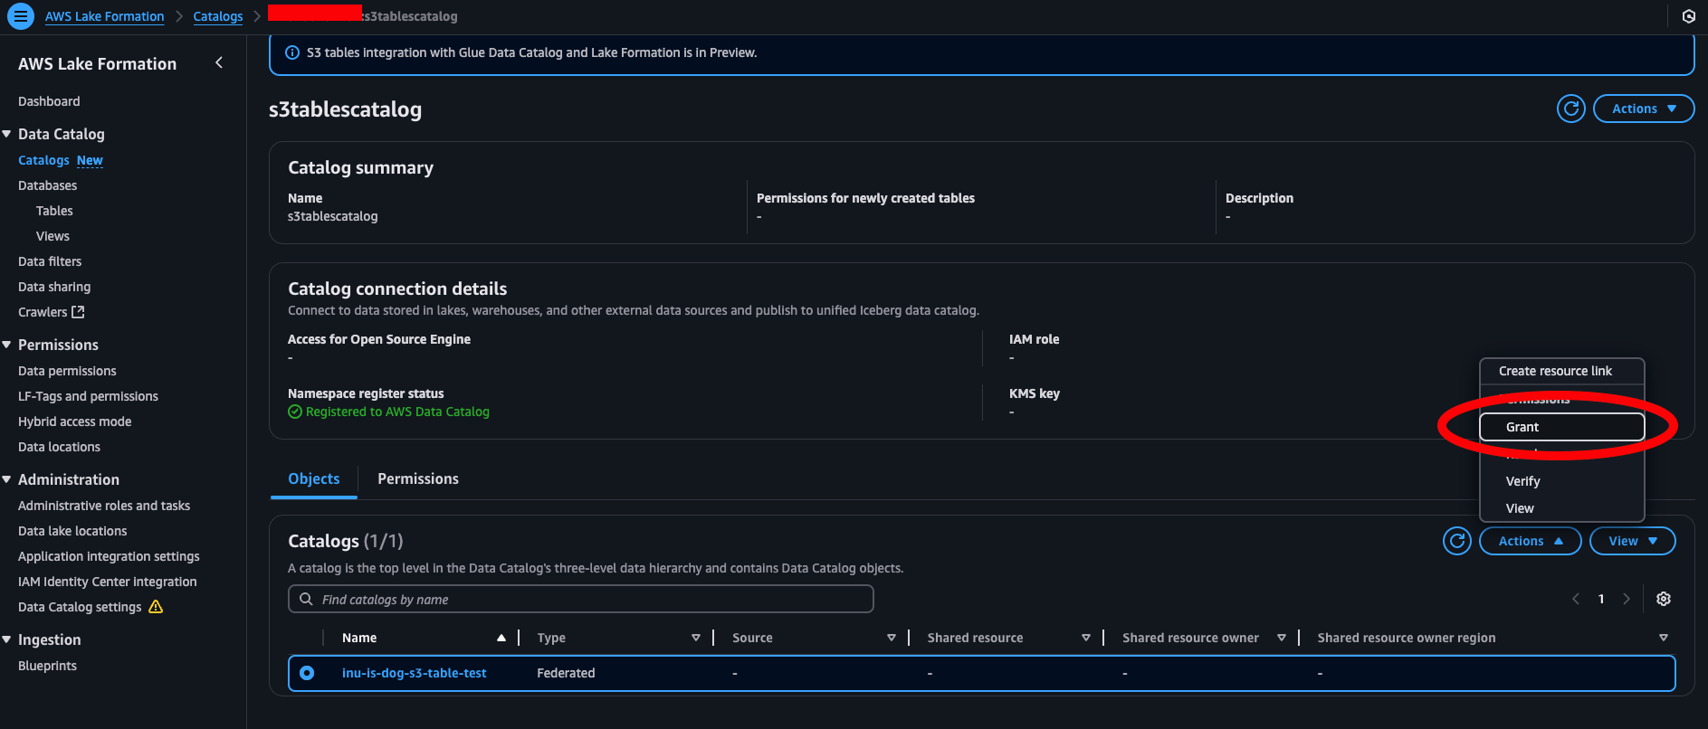Open Tables in the sidebar
The image size is (1708, 729).
[x=54, y=211]
